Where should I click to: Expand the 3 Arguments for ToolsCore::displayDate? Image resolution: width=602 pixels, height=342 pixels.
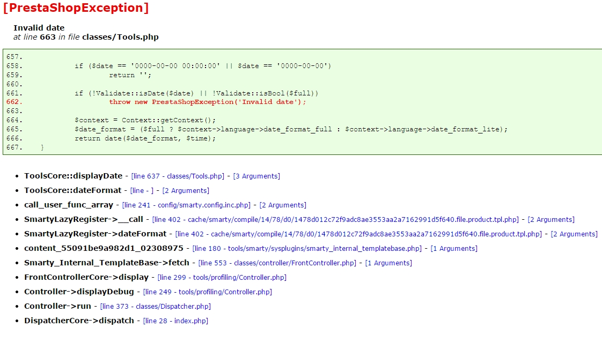(256, 176)
